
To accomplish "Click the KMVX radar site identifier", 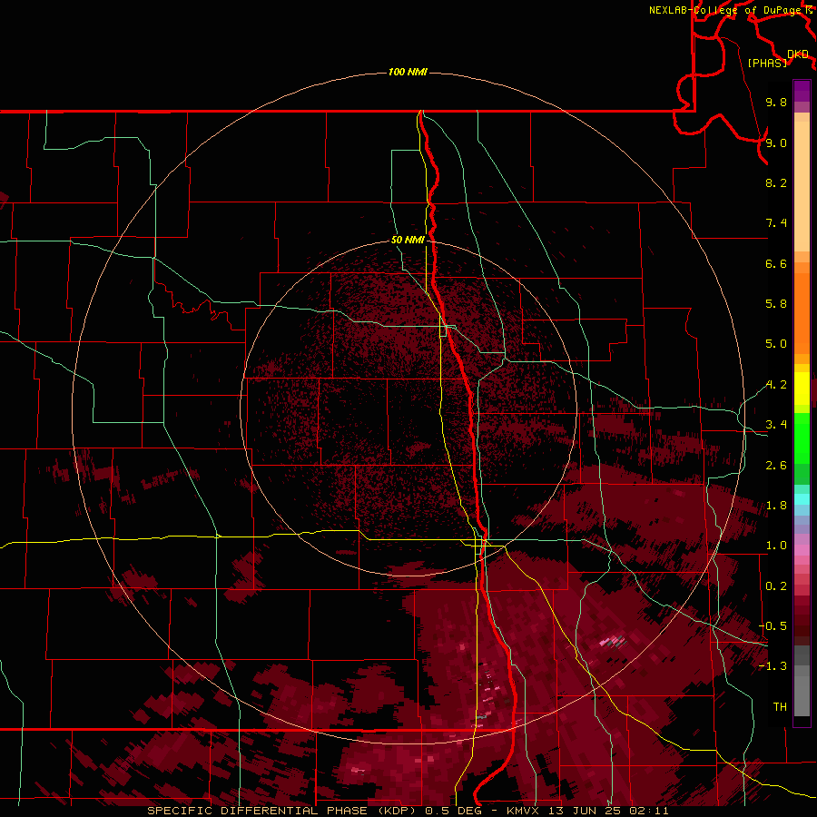I will click(x=526, y=811).
